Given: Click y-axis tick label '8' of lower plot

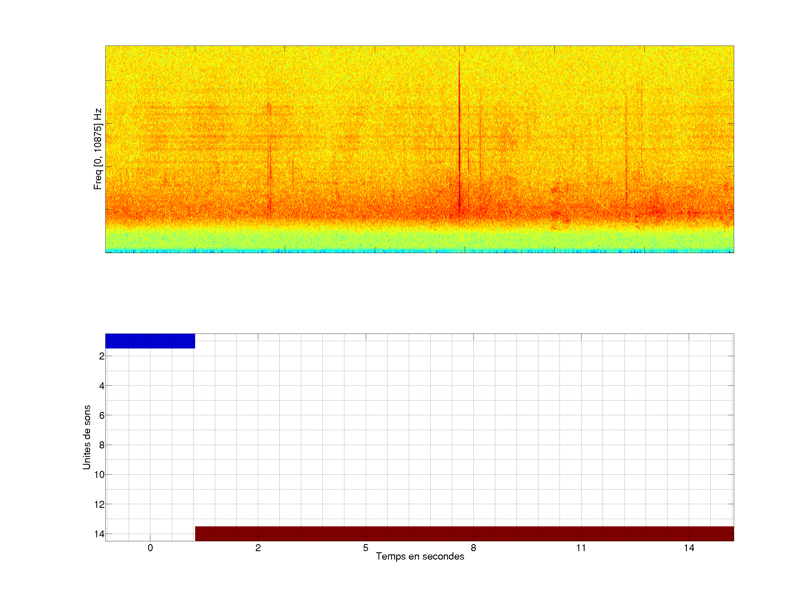Looking at the screenshot, I should [102, 445].
